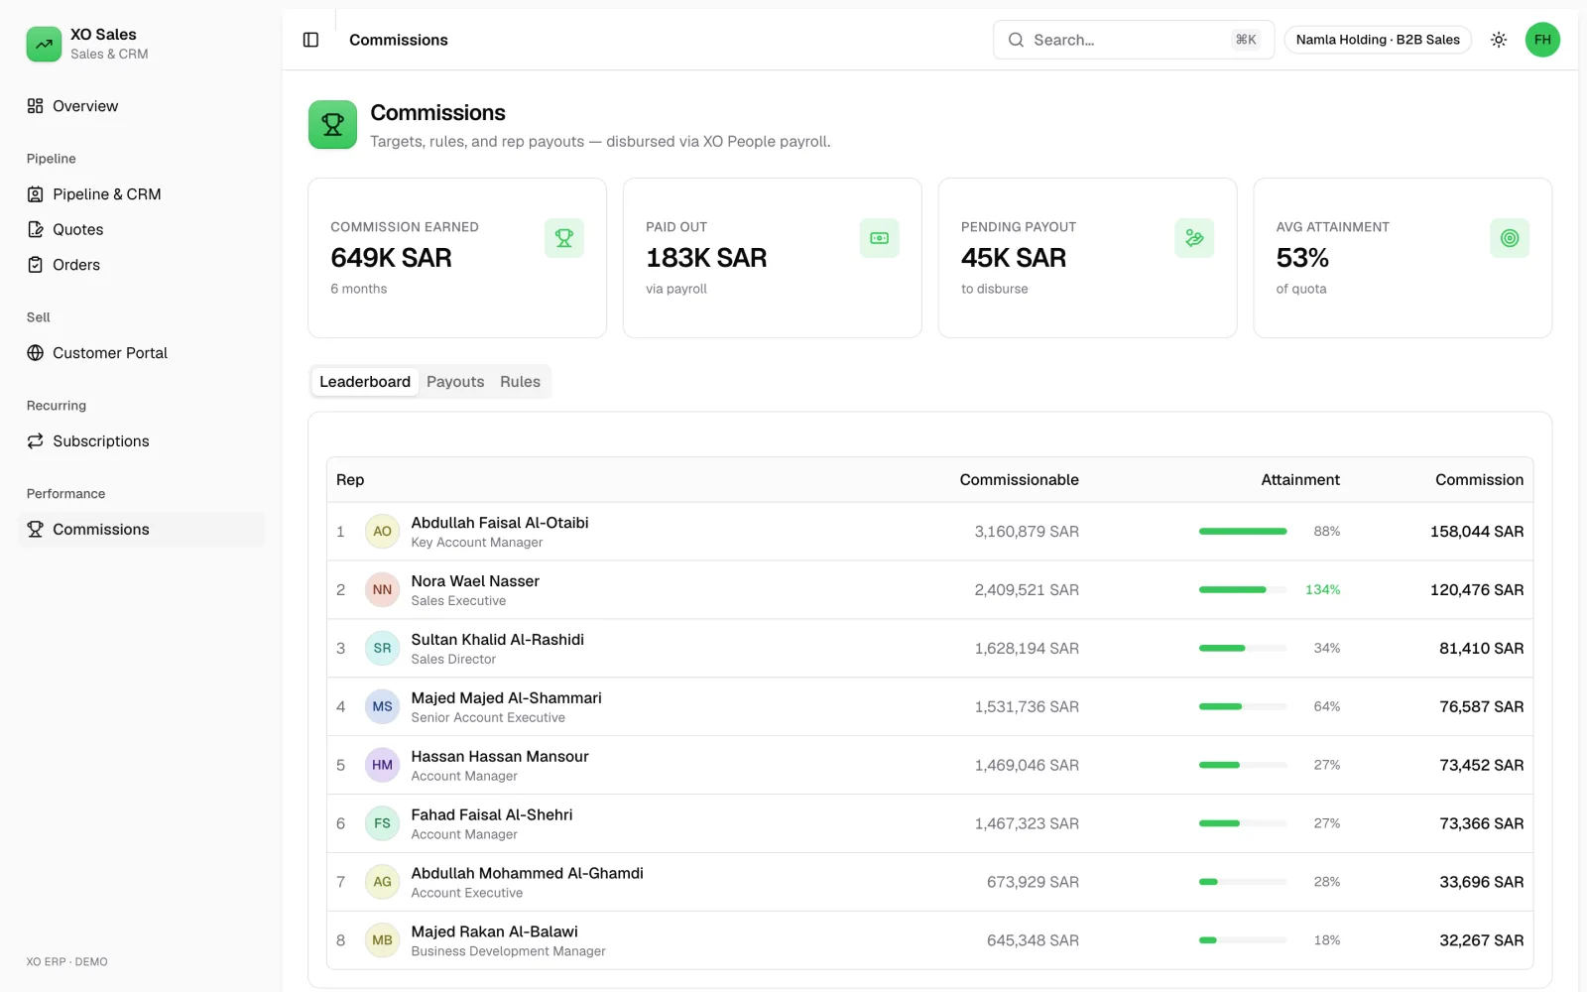Open the Namla Holding · B2B Sales selector
The height and width of the screenshot is (992, 1587).
pos(1378,40)
